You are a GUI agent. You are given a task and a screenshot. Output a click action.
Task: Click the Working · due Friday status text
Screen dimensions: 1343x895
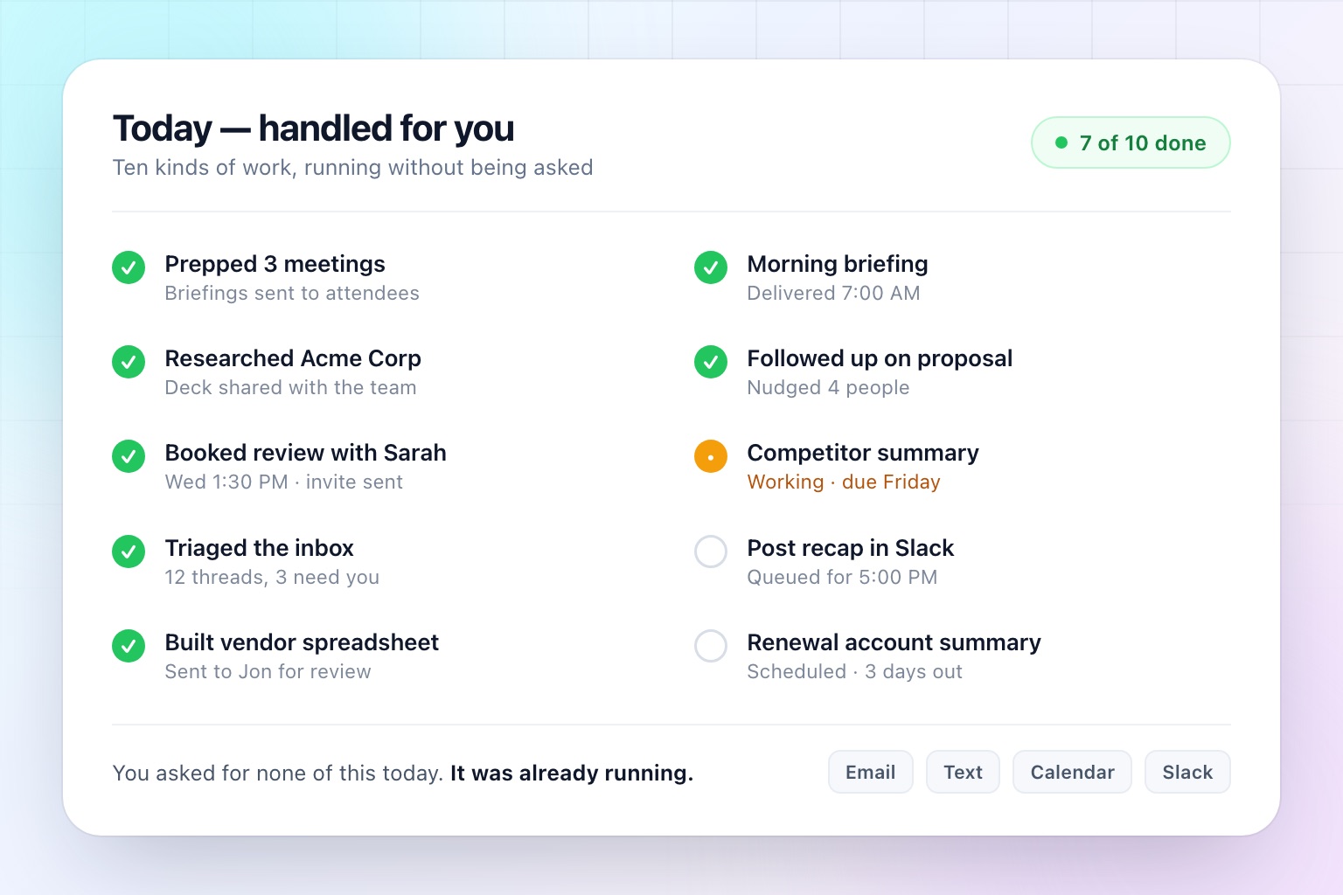[x=844, y=482]
